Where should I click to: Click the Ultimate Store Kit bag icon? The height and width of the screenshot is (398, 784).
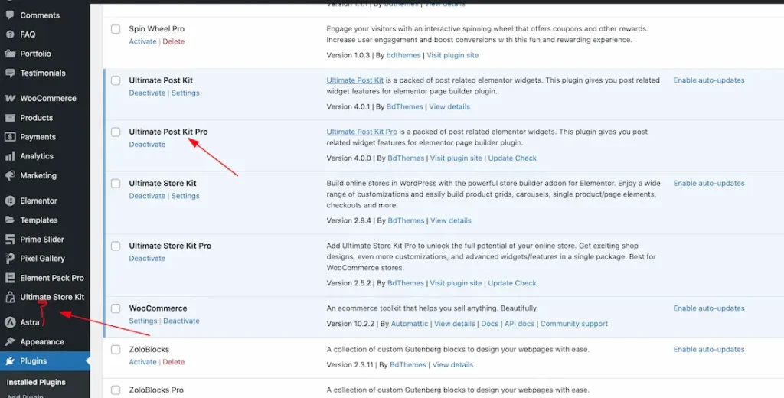[x=10, y=297]
